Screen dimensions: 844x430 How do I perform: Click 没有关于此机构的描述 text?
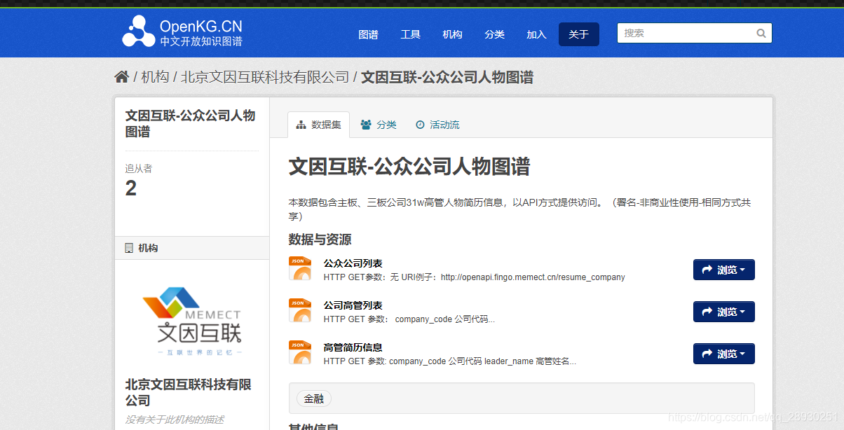pos(175,419)
